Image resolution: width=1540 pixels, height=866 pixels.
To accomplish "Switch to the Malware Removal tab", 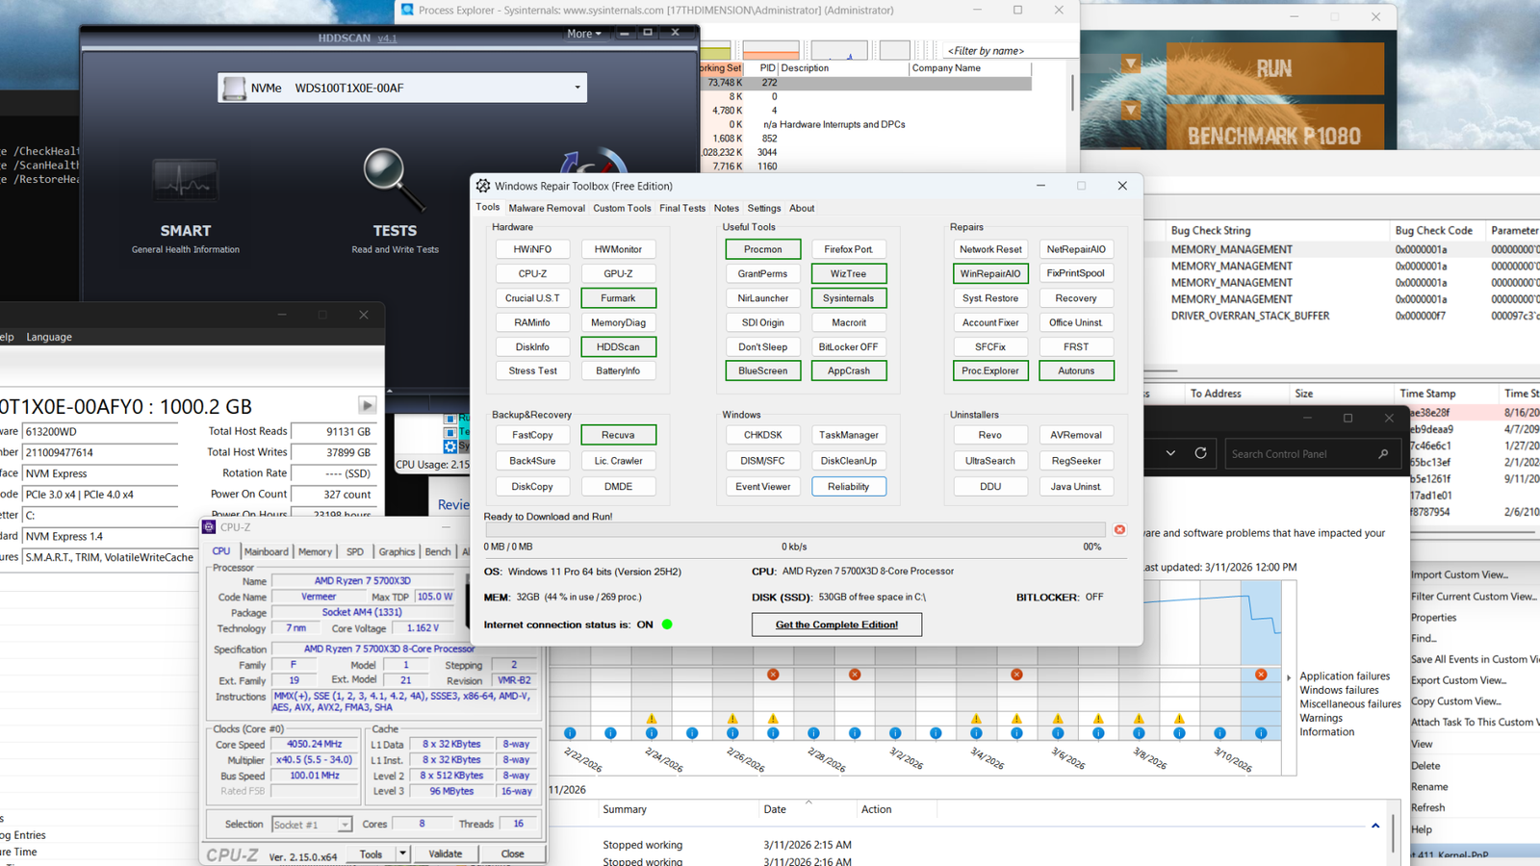I will (546, 208).
